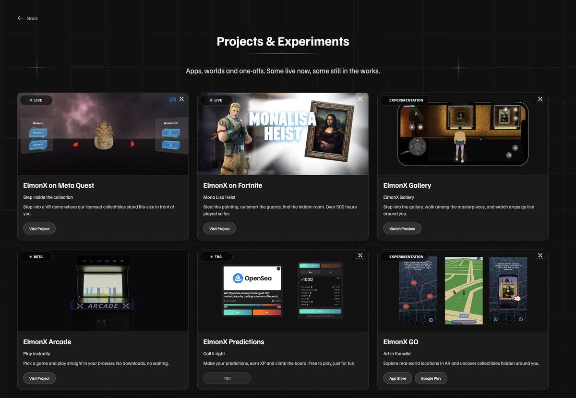
Task: Click the TBC badge on Predictions card
Action: [x=216, y=257]
